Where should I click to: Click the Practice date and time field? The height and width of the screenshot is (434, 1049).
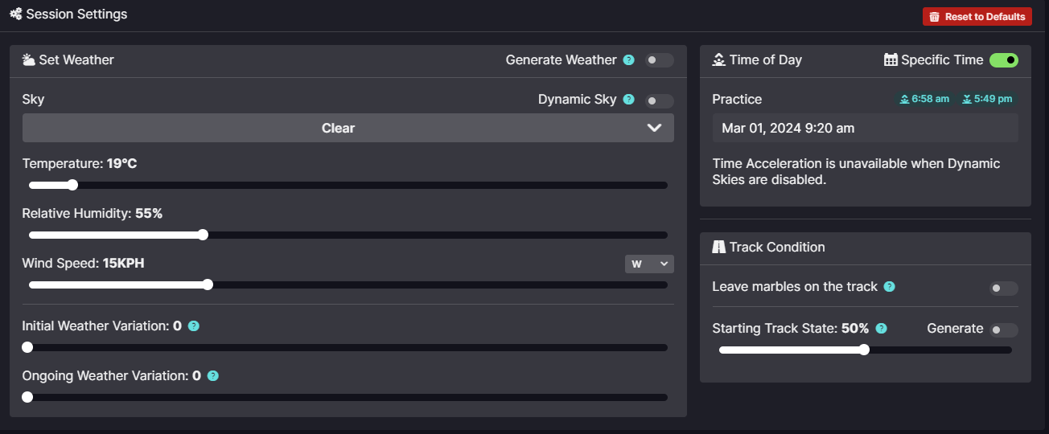tap(865, 129)
